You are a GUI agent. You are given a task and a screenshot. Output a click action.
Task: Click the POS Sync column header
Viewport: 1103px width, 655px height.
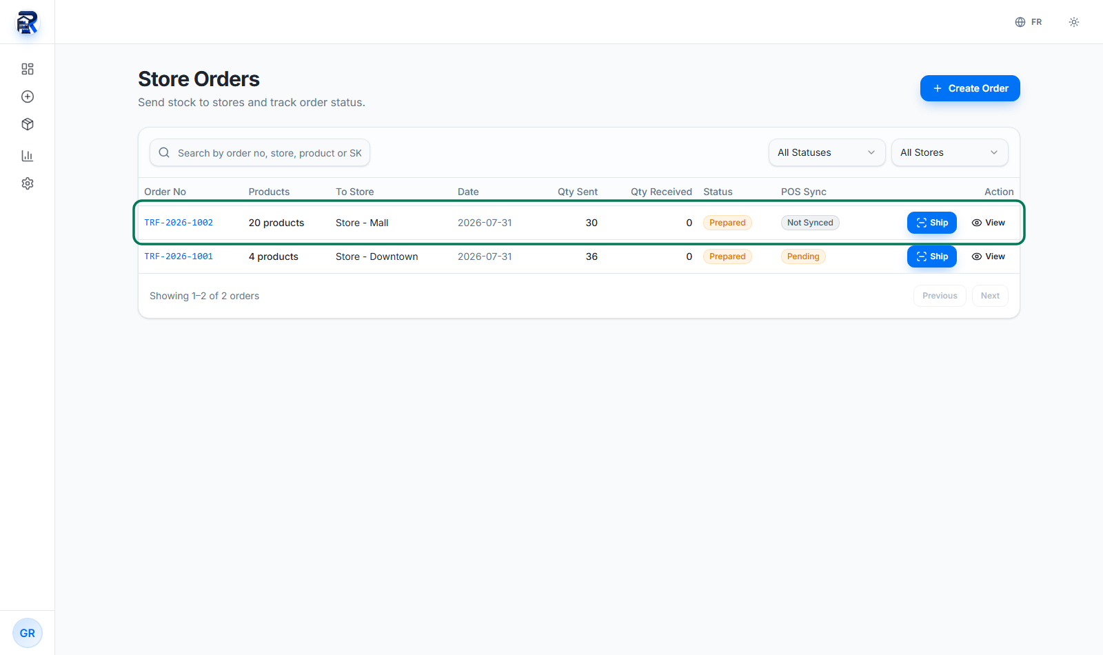[x=804, y=192]
